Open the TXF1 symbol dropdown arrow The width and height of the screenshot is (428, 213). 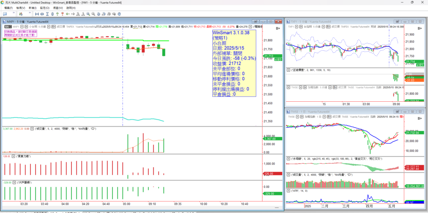point(296,27)
